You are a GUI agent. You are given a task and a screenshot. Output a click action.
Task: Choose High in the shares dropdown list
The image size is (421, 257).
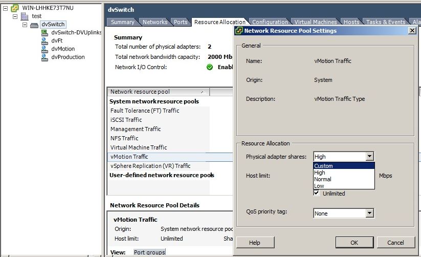pyautogui.click(x=344, y=173)
